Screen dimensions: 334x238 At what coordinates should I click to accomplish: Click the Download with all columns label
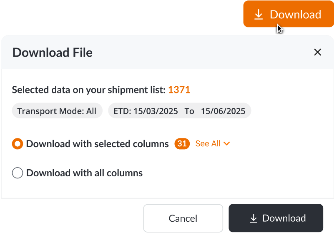pos(84,173)
